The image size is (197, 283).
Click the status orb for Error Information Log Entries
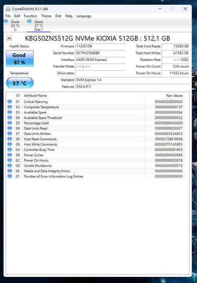10,176
